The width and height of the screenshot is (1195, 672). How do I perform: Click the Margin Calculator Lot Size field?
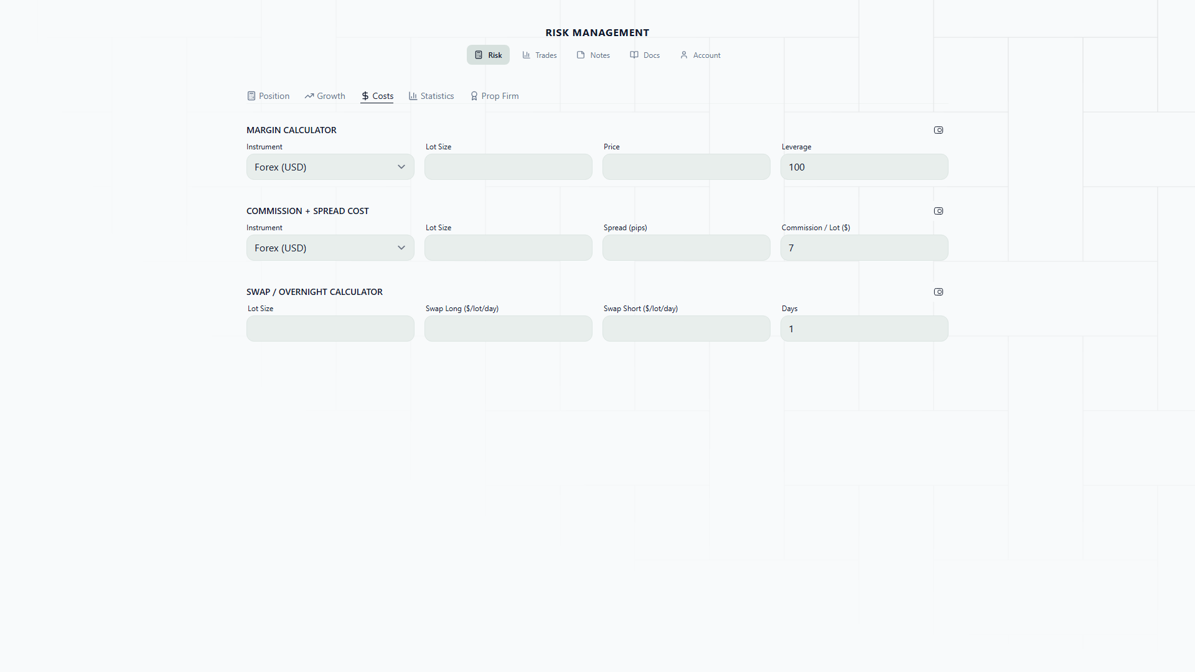coord(508,167)
